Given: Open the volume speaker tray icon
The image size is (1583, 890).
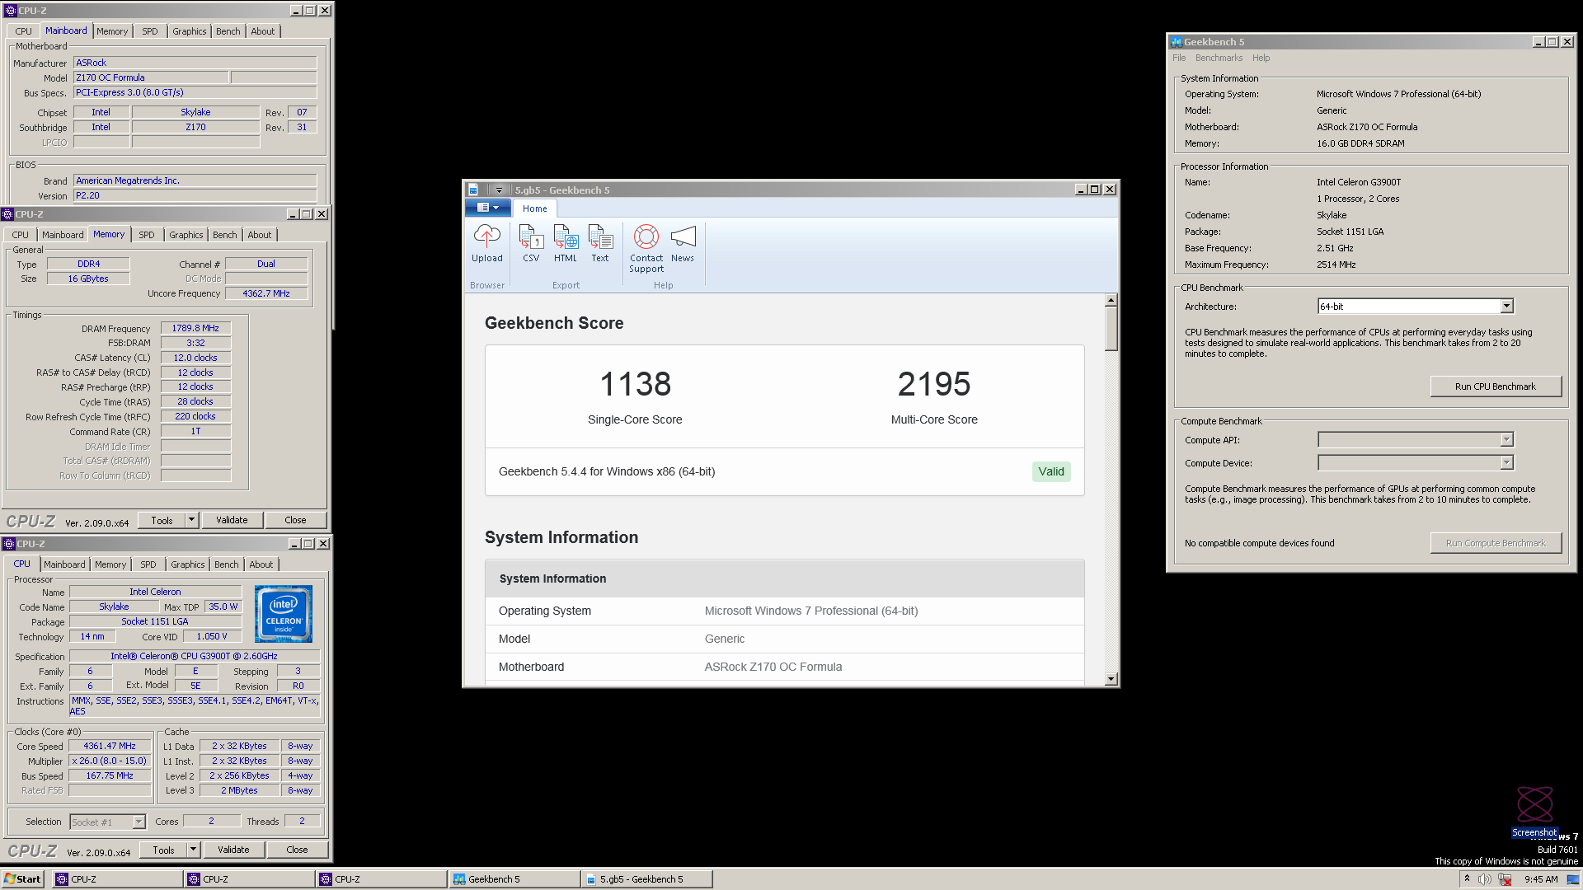Looking at the screenshot, I should pos(1484,879).
